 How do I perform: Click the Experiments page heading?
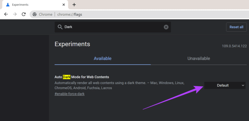(x=72, y=44)
